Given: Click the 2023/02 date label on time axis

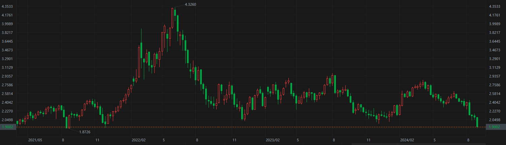Looking at the screenshot, I should pyautogui.click(x=273, y=140).
